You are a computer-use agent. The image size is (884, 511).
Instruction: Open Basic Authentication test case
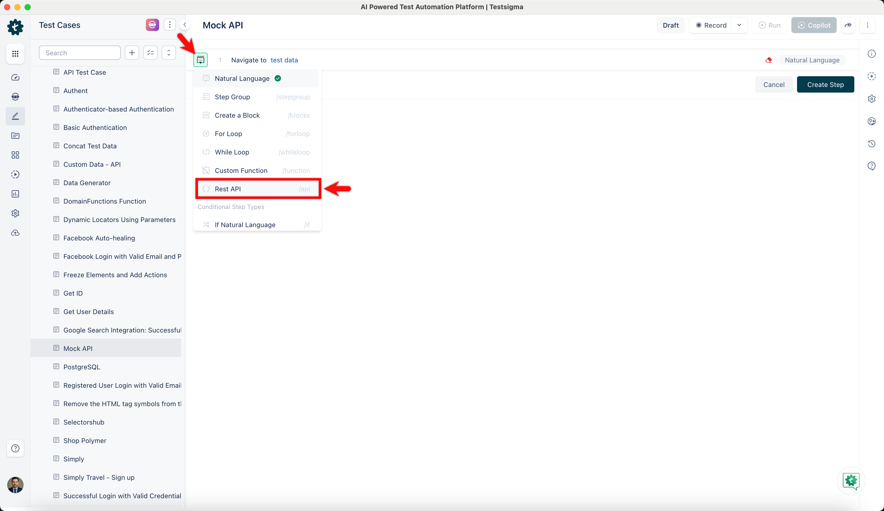click(x=95, y=128)
